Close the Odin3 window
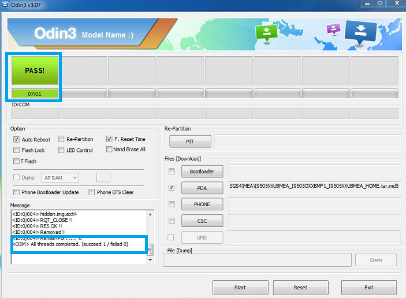The width and height of the screenshot is (406, 298). (x=397, y=3)
